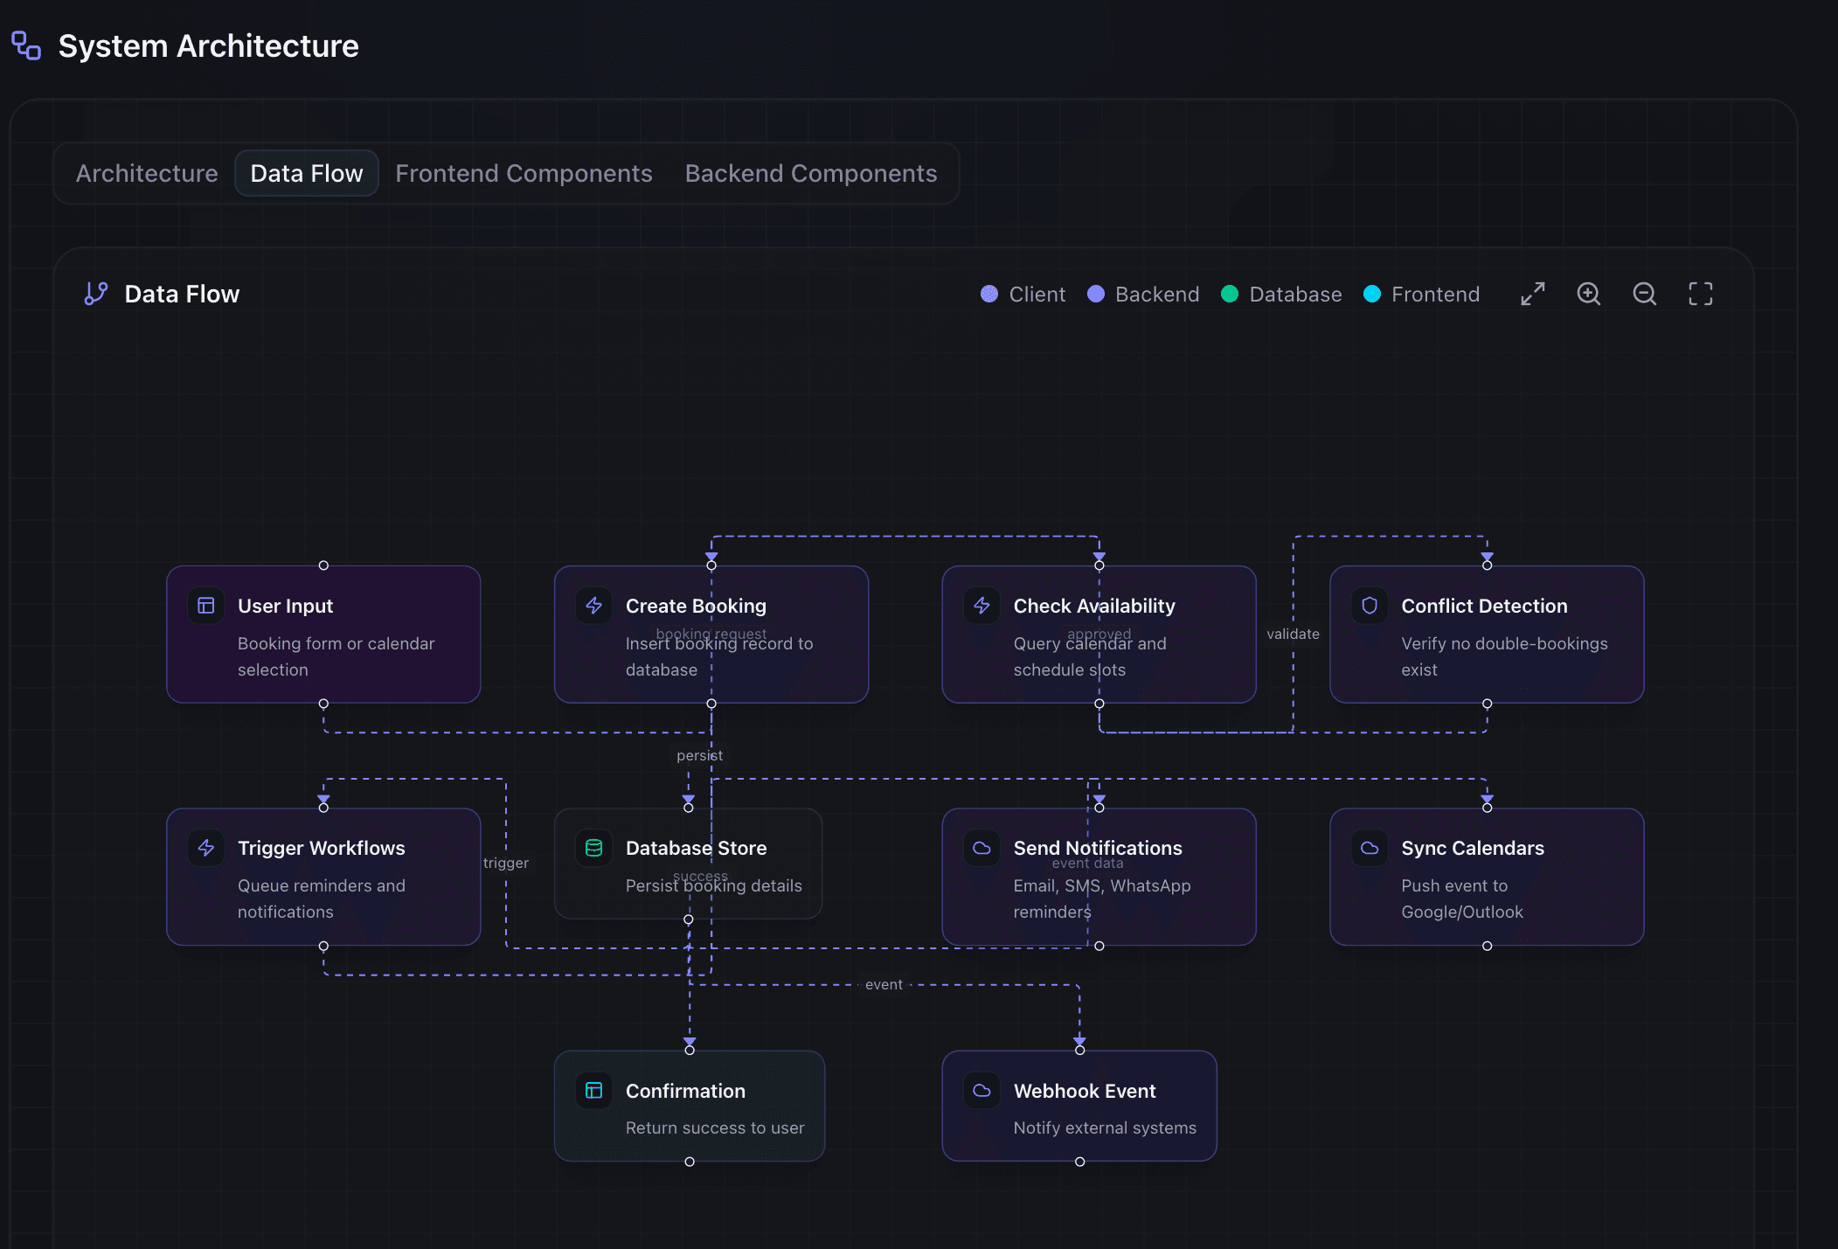Select the Check Availability node
Image resolution: width=1838 pixels, height=1249 pixels.
[1099, 635]
